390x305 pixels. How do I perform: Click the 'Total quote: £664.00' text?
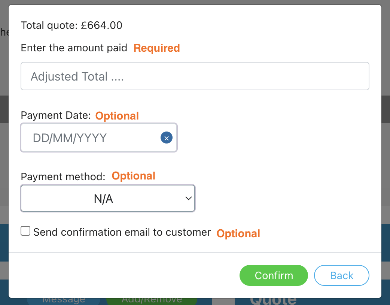click(x=71, y=25)
